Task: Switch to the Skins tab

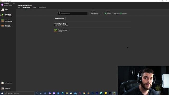Action: point(34,8)
